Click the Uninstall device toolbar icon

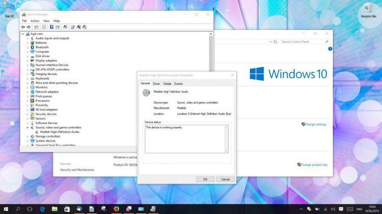point(79,27)
